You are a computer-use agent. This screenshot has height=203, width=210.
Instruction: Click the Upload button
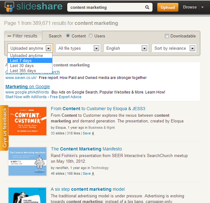[x=168, y=7]
